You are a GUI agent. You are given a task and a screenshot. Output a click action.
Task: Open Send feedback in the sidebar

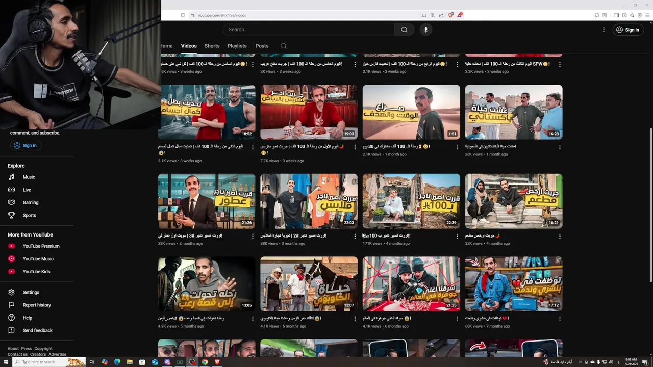37,330
